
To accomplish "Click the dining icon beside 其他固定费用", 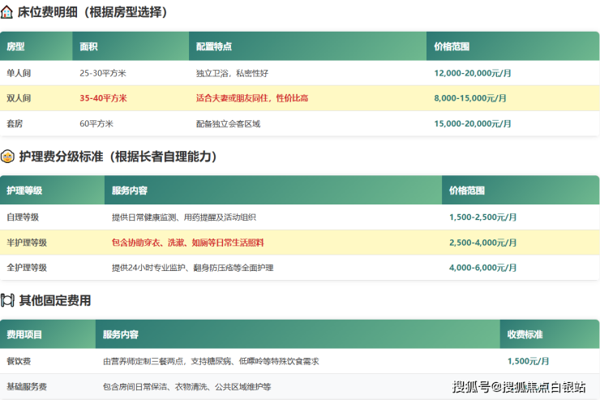I will (x=7, y=300).
